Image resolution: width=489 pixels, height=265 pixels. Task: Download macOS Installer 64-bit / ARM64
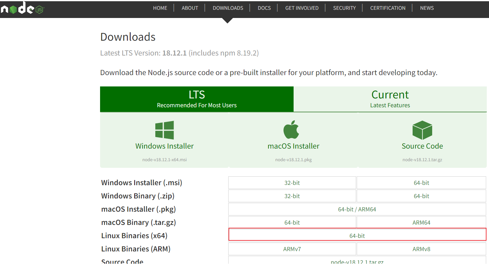point(357,209)
